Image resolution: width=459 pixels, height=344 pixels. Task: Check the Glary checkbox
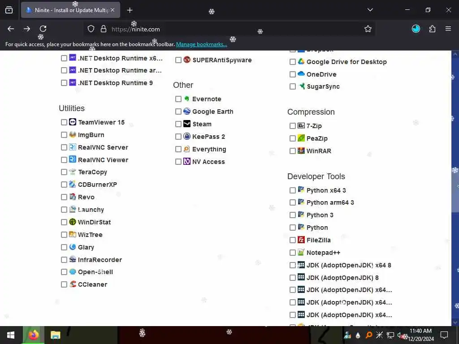point(64,247)
